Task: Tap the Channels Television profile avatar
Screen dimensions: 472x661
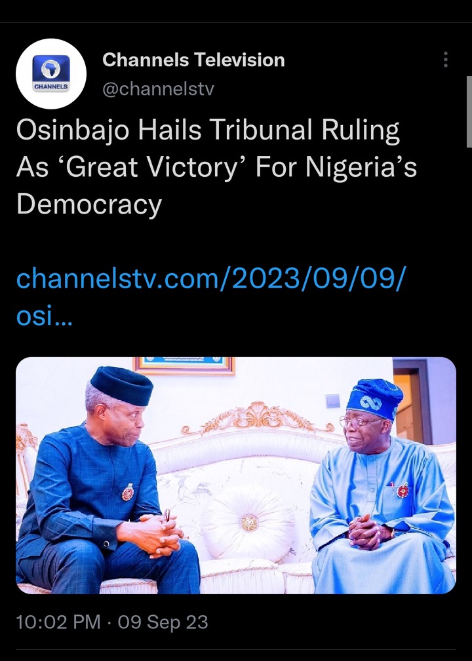Action: click(x=51, y=74)
